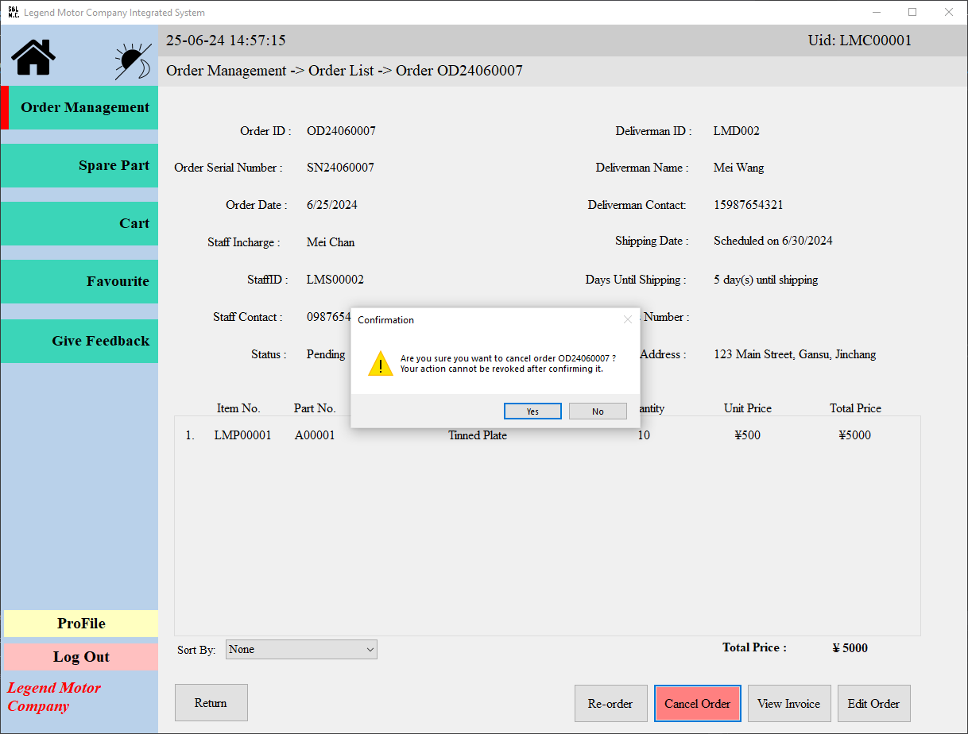Open View Invoice

pyautogui.click(x=788, y=704)
